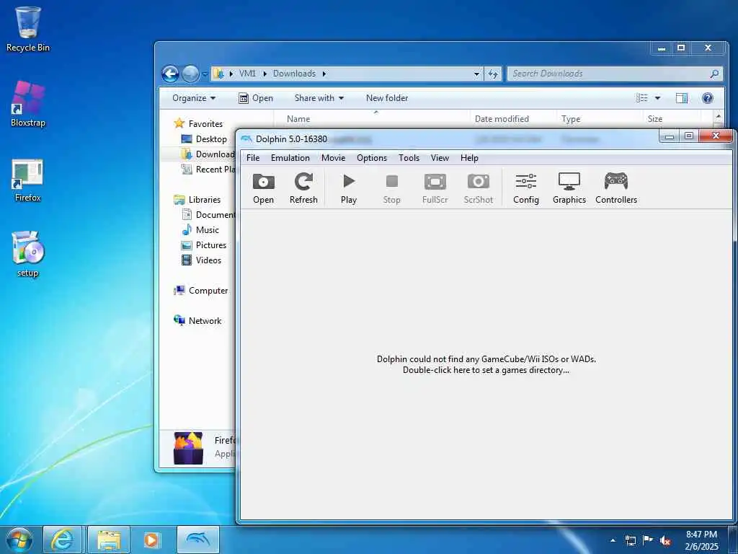Click the Open toolbar icon in Dolphin
This screenshot has width=738, height=554.
point(263,188)
